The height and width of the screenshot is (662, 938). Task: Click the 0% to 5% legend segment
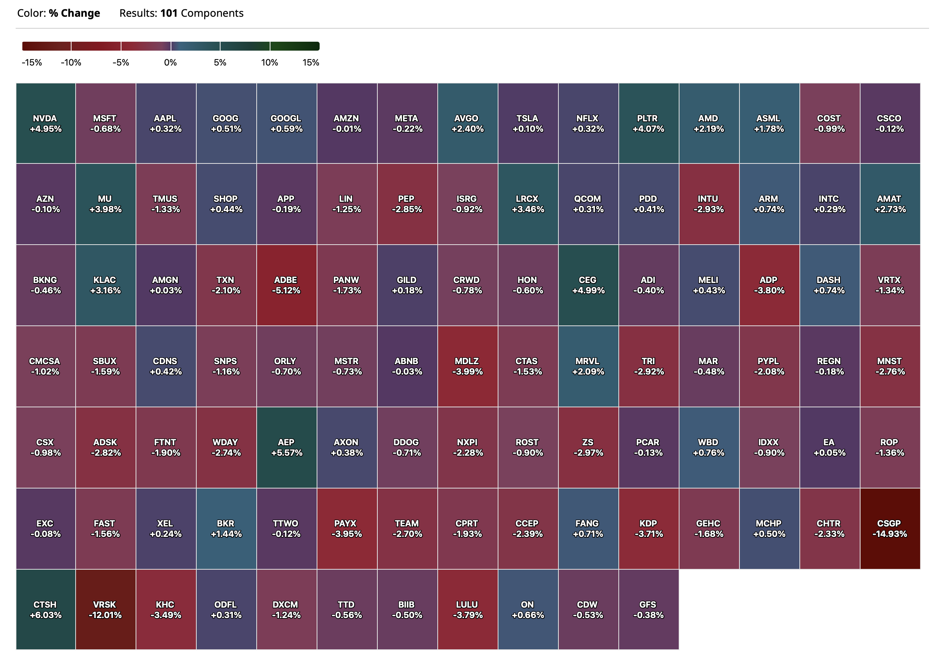[x=195, y=46]
